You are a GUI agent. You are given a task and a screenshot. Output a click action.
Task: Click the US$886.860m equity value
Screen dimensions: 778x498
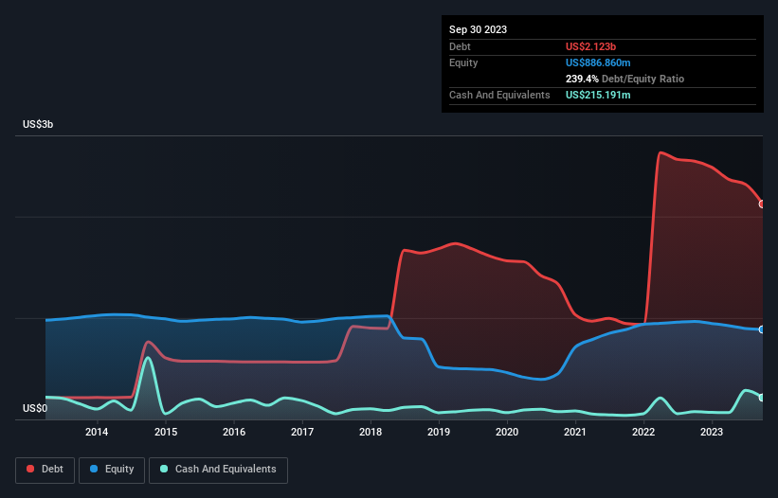598,62
